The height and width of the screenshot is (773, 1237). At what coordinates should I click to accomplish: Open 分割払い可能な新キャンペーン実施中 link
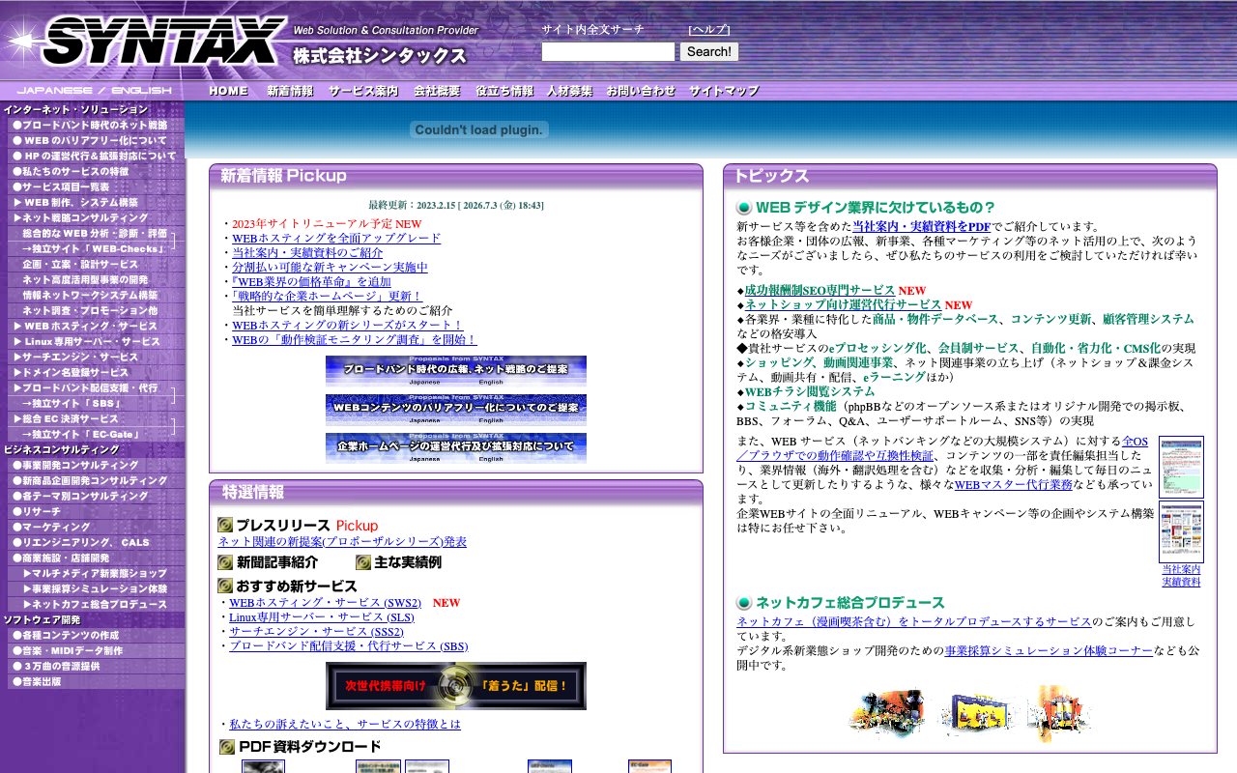(330, 267)
